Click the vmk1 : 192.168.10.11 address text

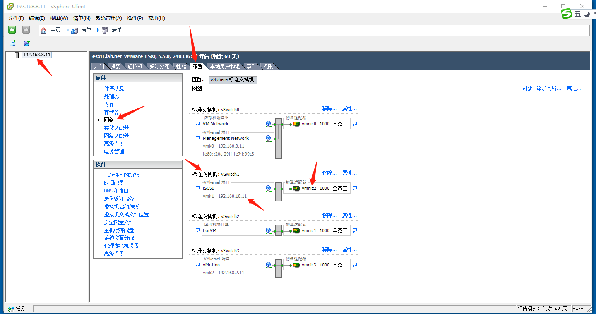(x=225, y=196)
